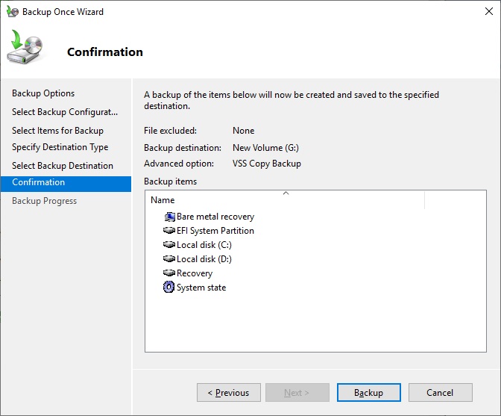501x416 pixels.
Task: Go back with the Previous button
Action: tap(228, 393)
